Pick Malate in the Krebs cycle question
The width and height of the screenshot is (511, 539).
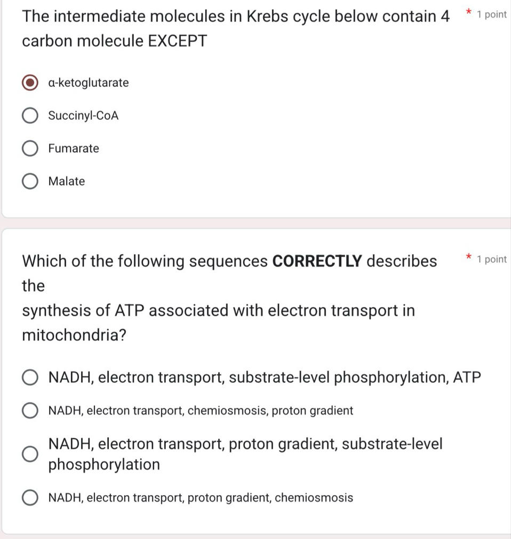pos(30,181)
